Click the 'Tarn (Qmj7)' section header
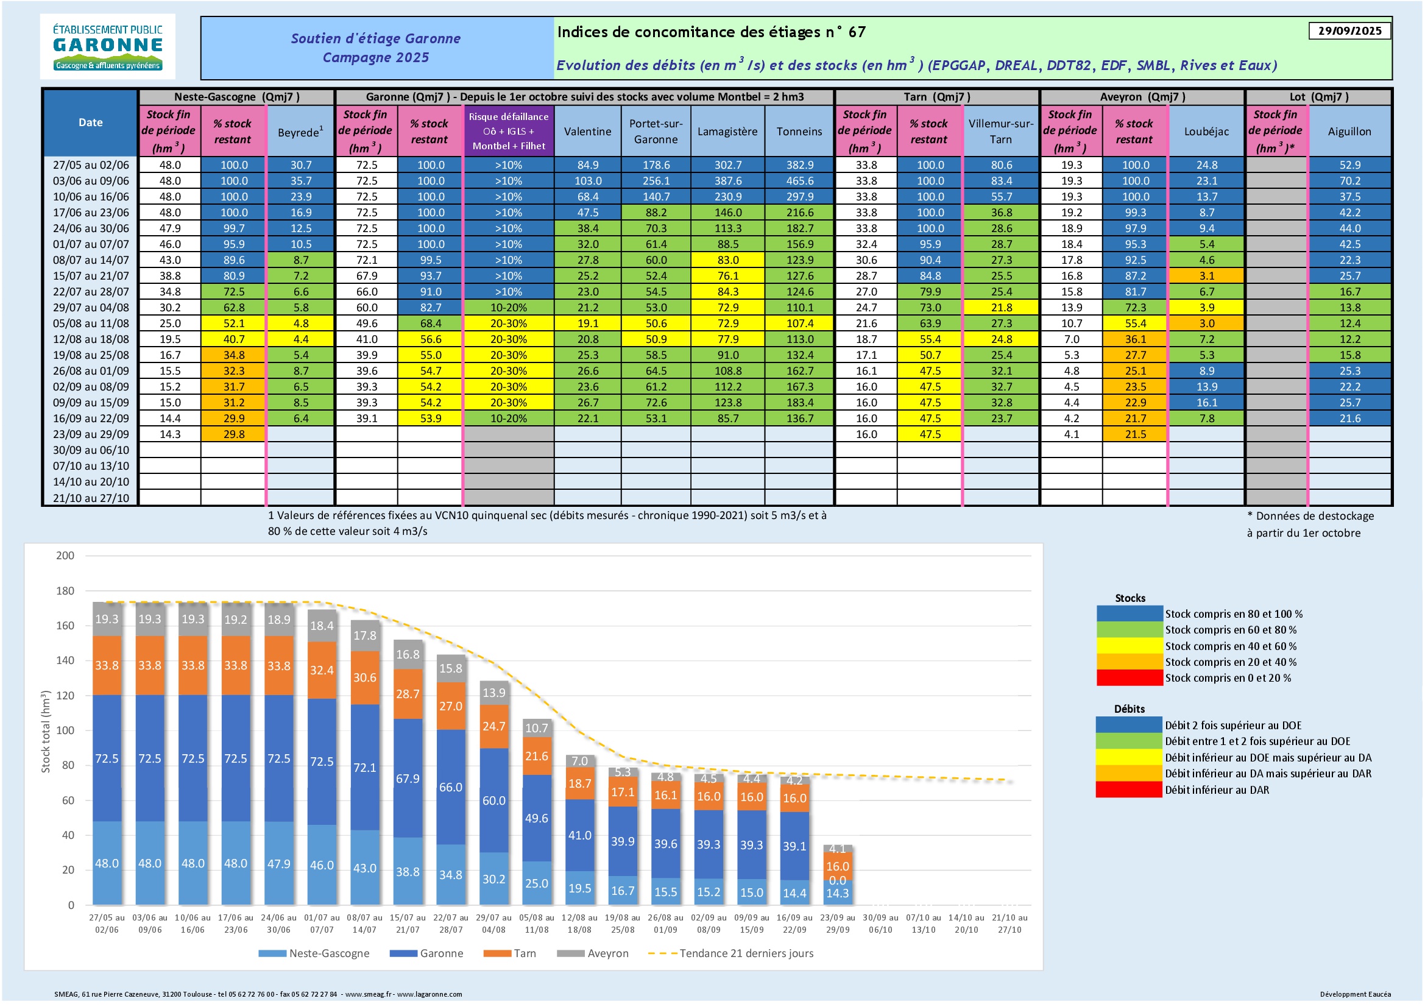 coord(936,97)
